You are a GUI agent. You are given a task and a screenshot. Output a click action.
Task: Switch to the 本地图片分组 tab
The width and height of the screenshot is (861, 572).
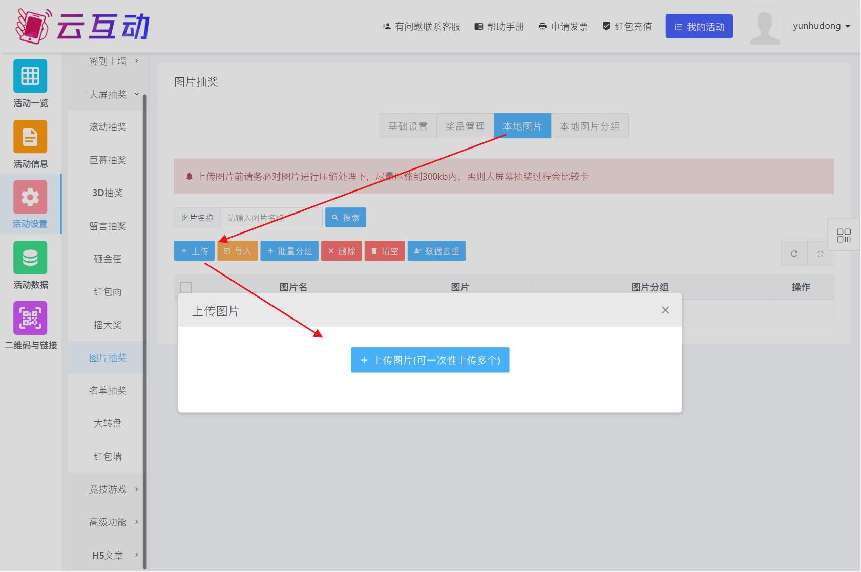click(589, 126)
